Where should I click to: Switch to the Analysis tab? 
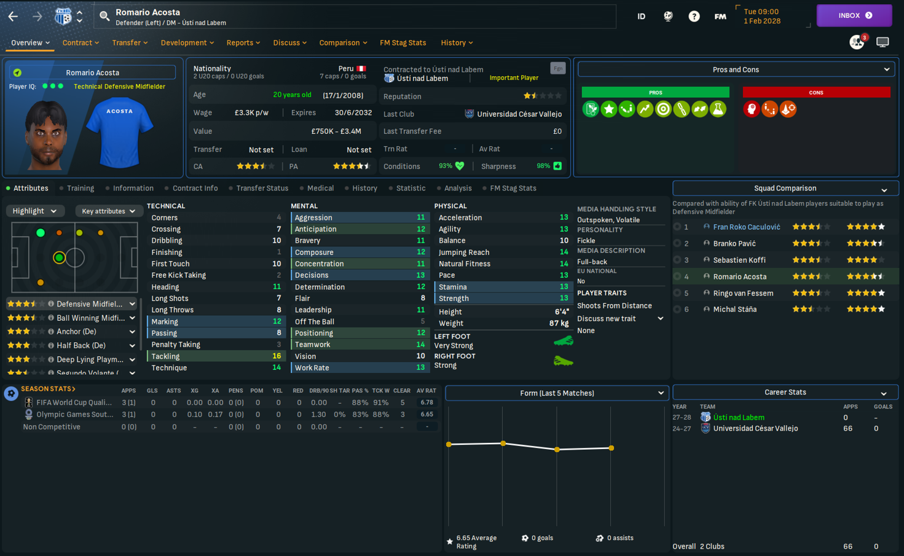click(458, 188)
